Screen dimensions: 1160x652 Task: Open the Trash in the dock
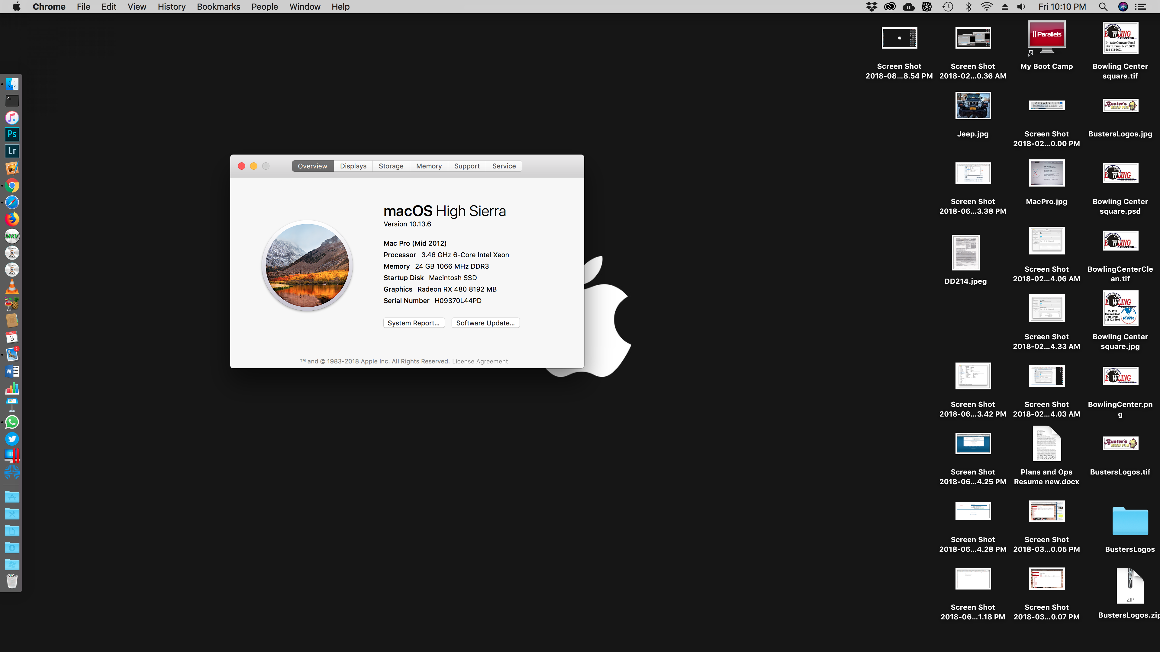(x=12, y=581)
